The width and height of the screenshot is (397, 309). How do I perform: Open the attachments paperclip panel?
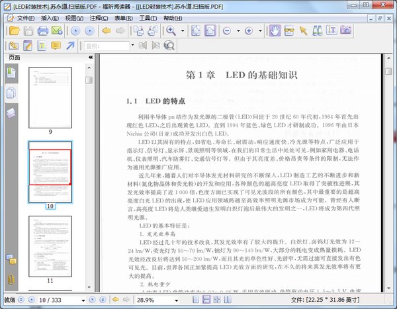(x=11, y=279)
